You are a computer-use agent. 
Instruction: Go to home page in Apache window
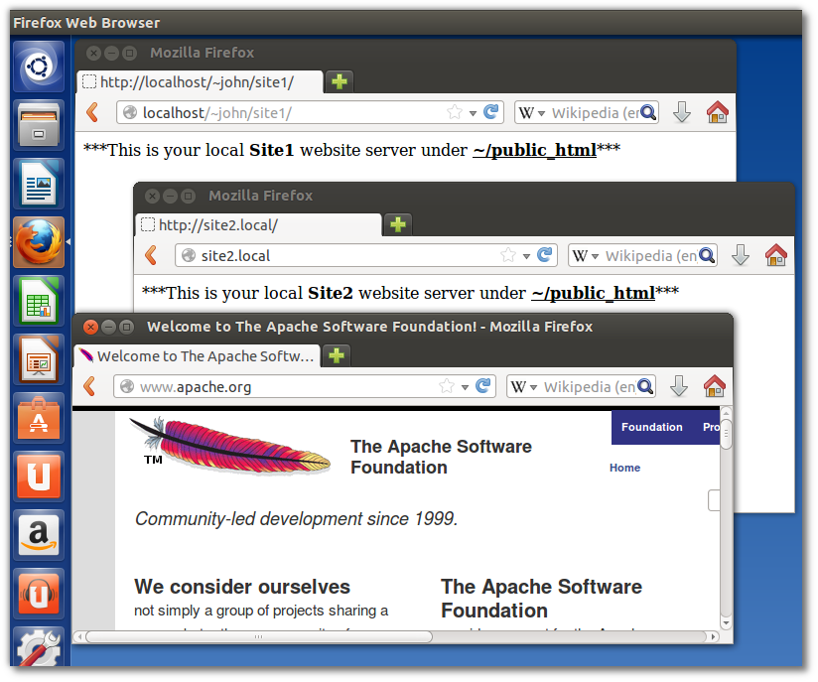point(714,386)
